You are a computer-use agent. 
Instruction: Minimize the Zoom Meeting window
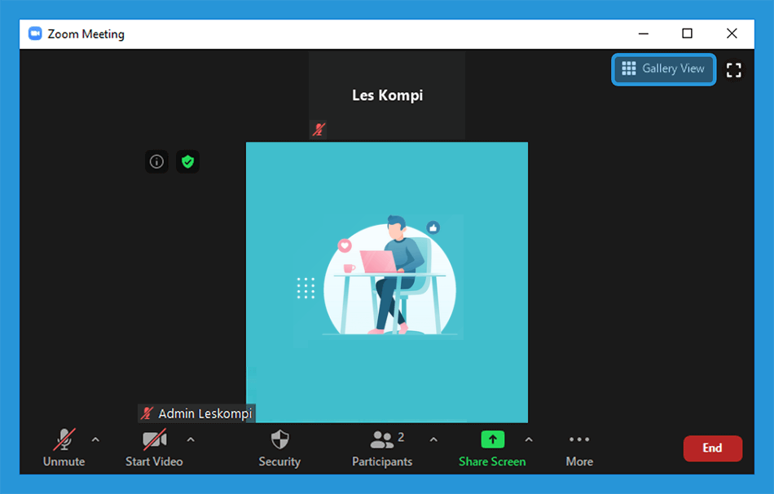click(x=643, y=33)
